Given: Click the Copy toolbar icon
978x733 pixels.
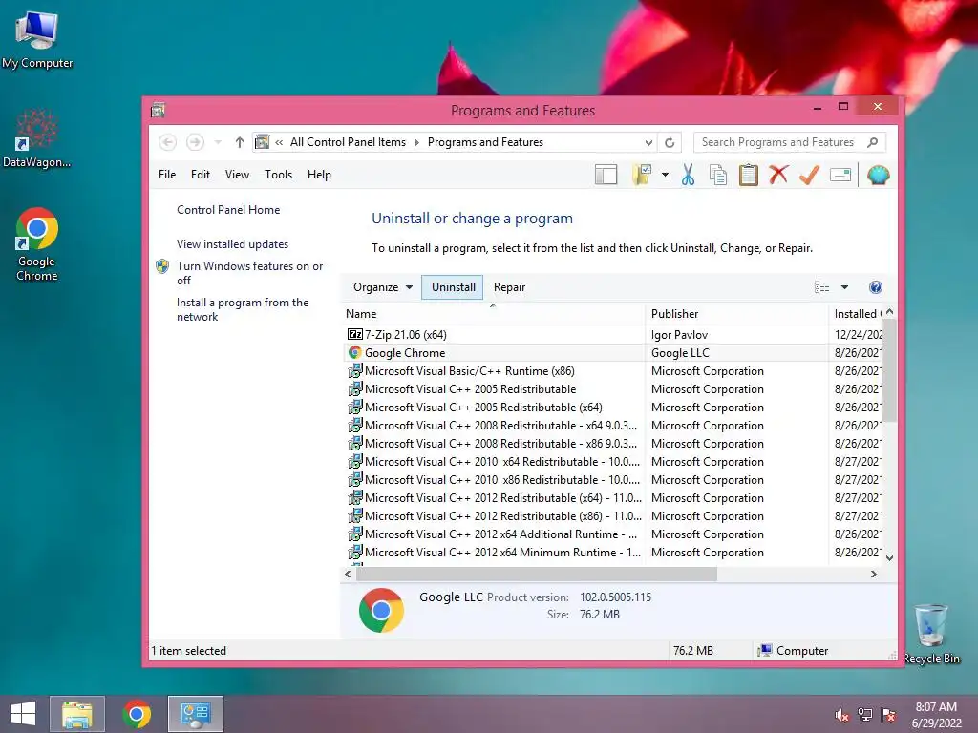Looking at the screenshot, I should click(718, 176).
